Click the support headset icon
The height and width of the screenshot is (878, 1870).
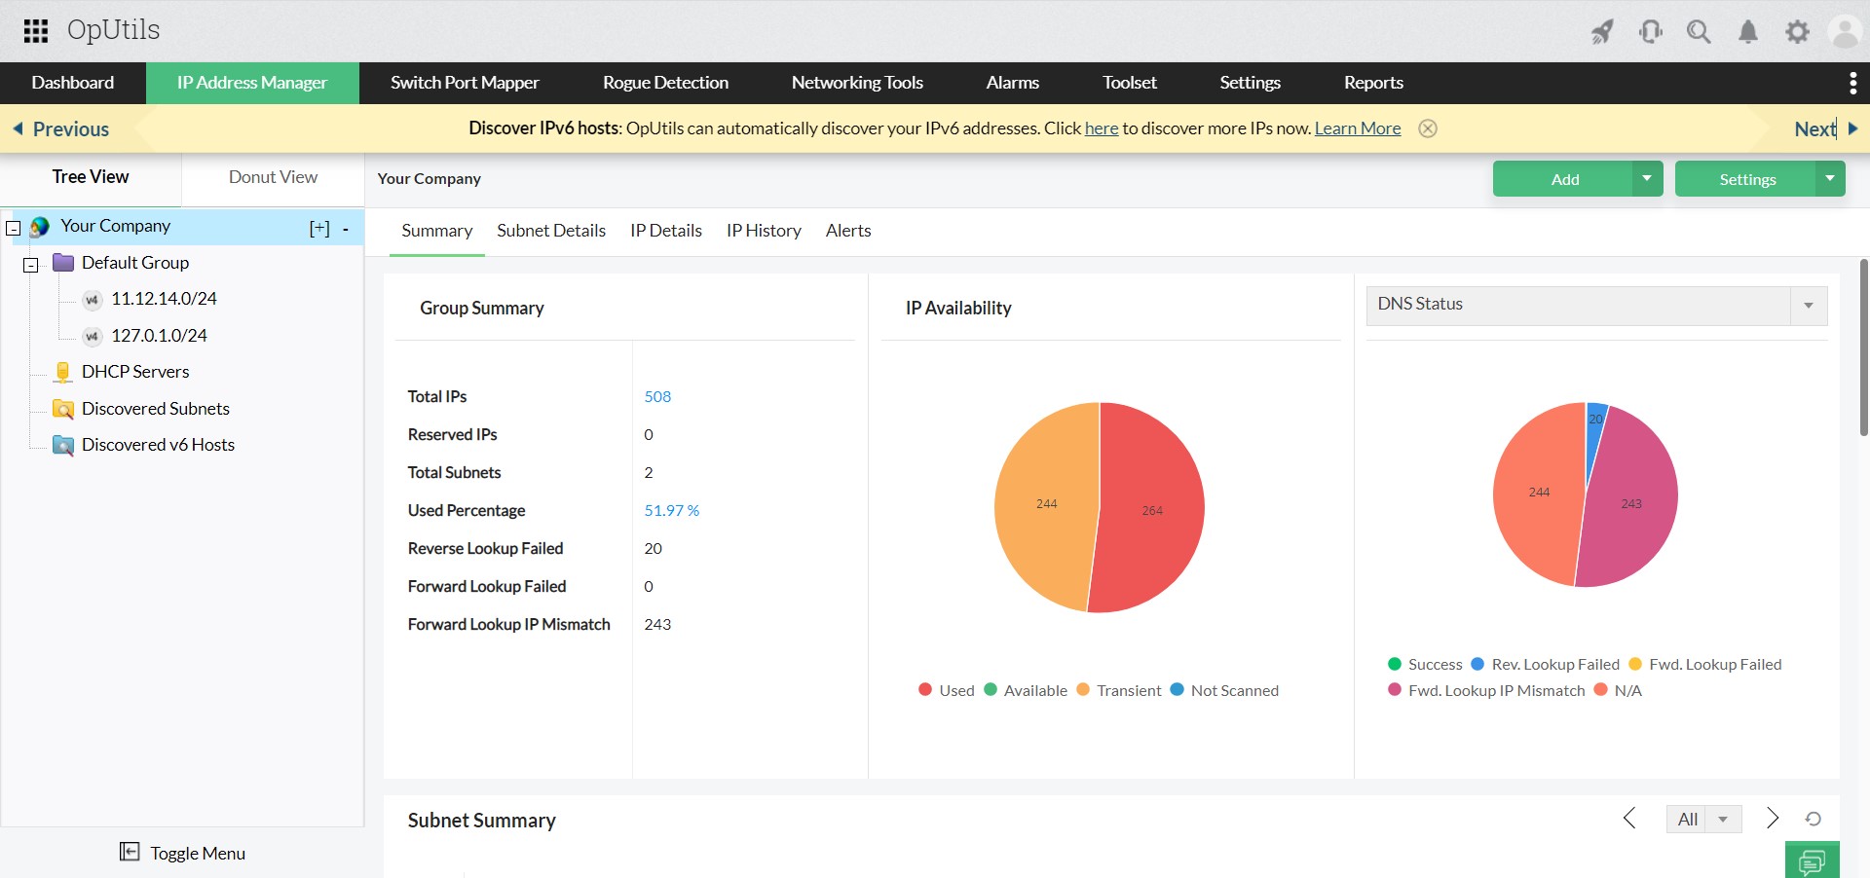coord(1651,30)
